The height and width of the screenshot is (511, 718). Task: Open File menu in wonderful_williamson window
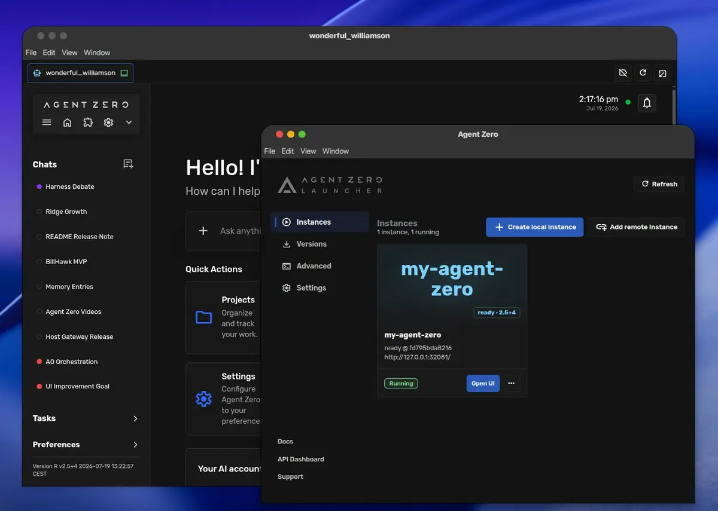tap(31, 53)
